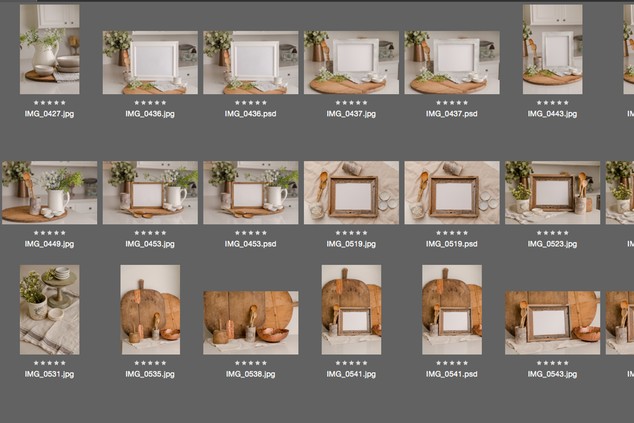This screenshot has height=423, width=634.
Task: Click the IMG_0541.jpg filename label
Action: pyautogui.click(x=351, y=374)
